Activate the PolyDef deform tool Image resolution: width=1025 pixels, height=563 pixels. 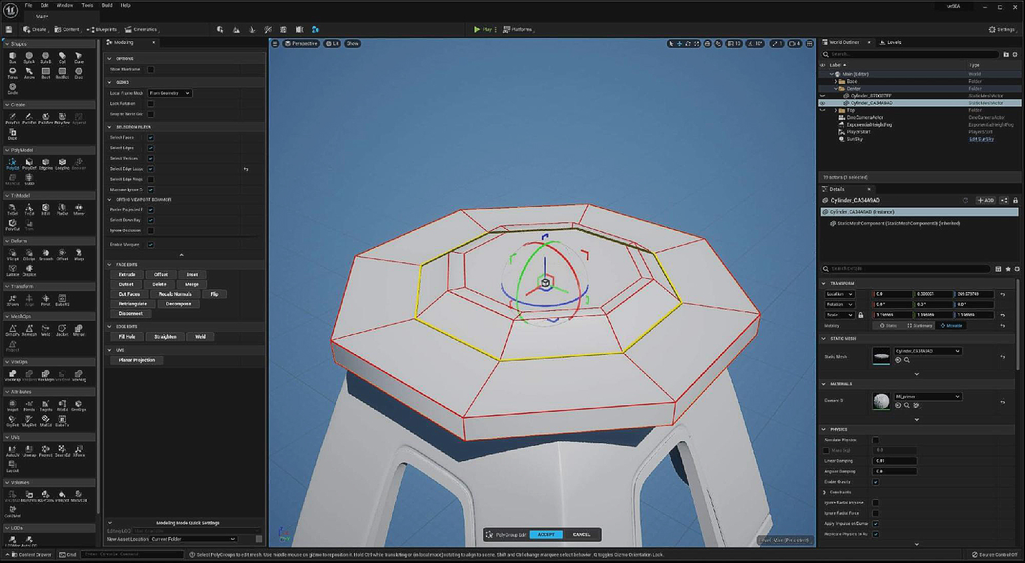[29, 164]
